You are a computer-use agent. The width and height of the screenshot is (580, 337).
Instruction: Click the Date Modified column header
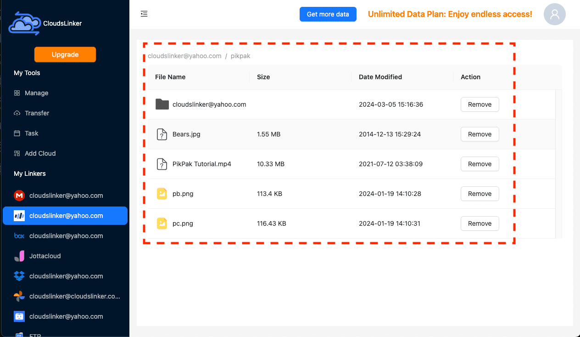point(380,77)
